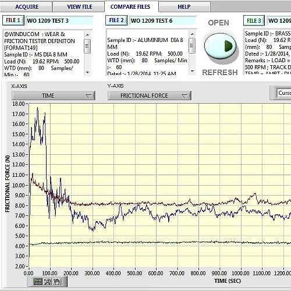Select the hand pan tool in graph palette

click(56, 281)
